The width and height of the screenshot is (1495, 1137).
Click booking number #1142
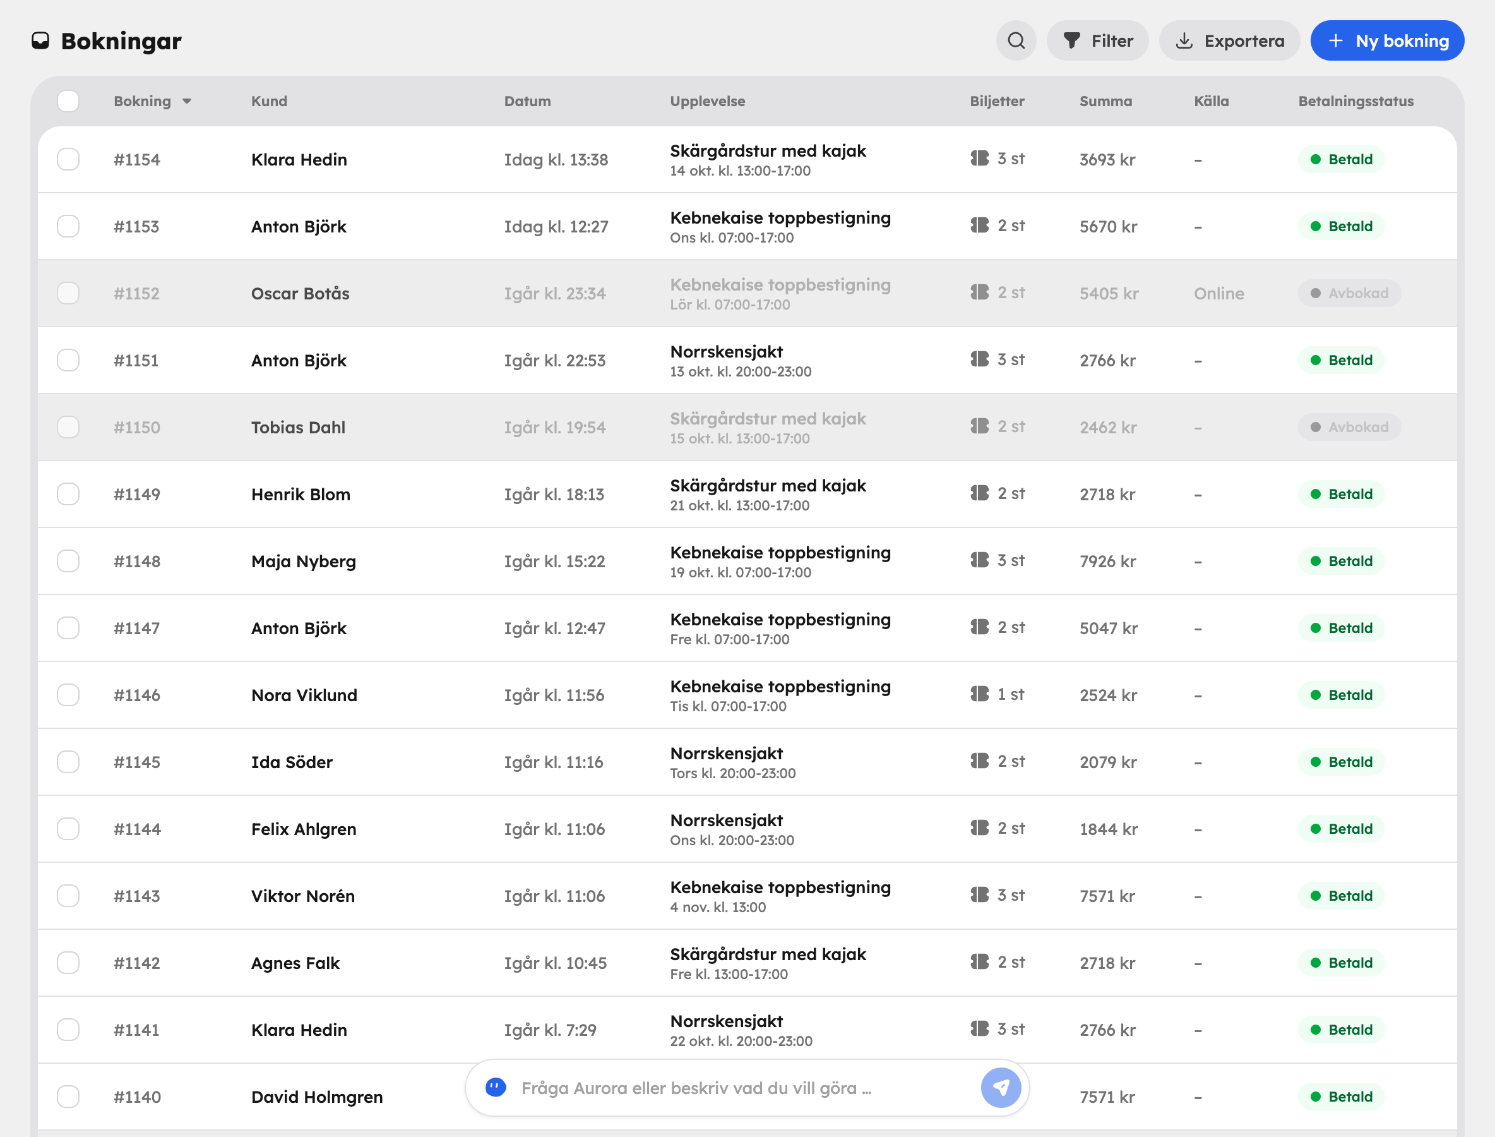[136, 963]
